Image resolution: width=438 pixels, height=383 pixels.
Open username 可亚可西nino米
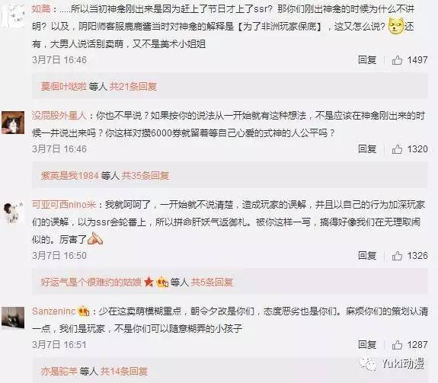click(x=64, y=205)
